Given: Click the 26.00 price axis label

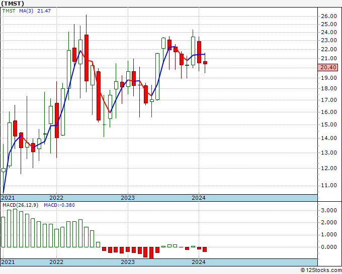Looking at the screenshot, I should [329, 16].
